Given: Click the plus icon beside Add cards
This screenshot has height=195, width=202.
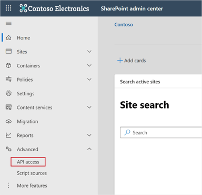Looking at the screenshot, I should [x=120, y=61].
